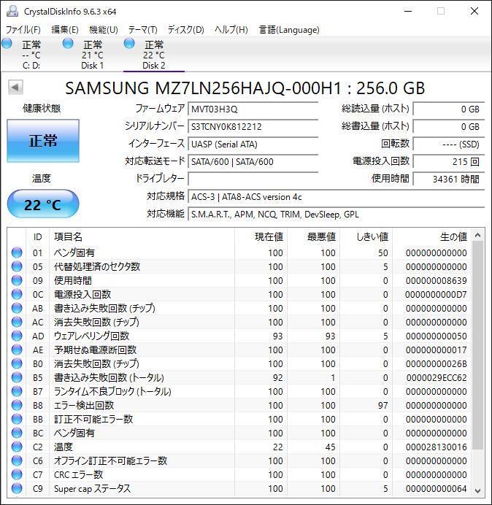Switch to the Disk 1 tab
492x505 pixels.
point(92,55)
